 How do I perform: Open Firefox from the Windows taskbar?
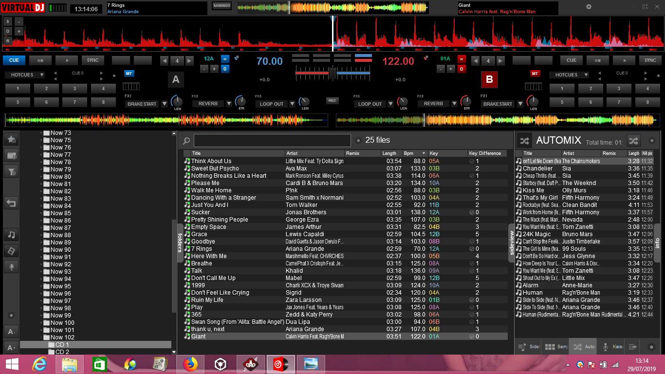coord(191,364)
